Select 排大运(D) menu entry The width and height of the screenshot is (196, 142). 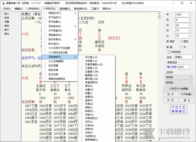coord(60,44)
